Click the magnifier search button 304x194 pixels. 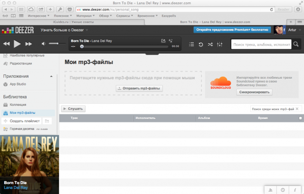296,44
